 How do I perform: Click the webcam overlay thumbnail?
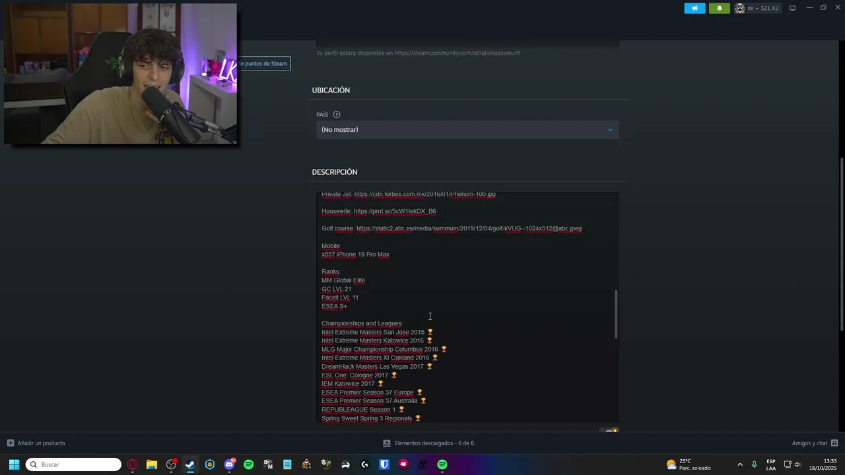coord(120,73)
